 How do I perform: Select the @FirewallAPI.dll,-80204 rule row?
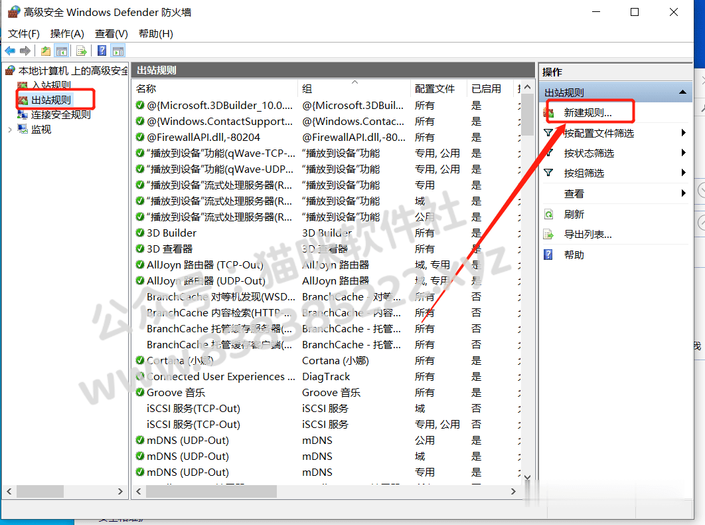[326, 138]
